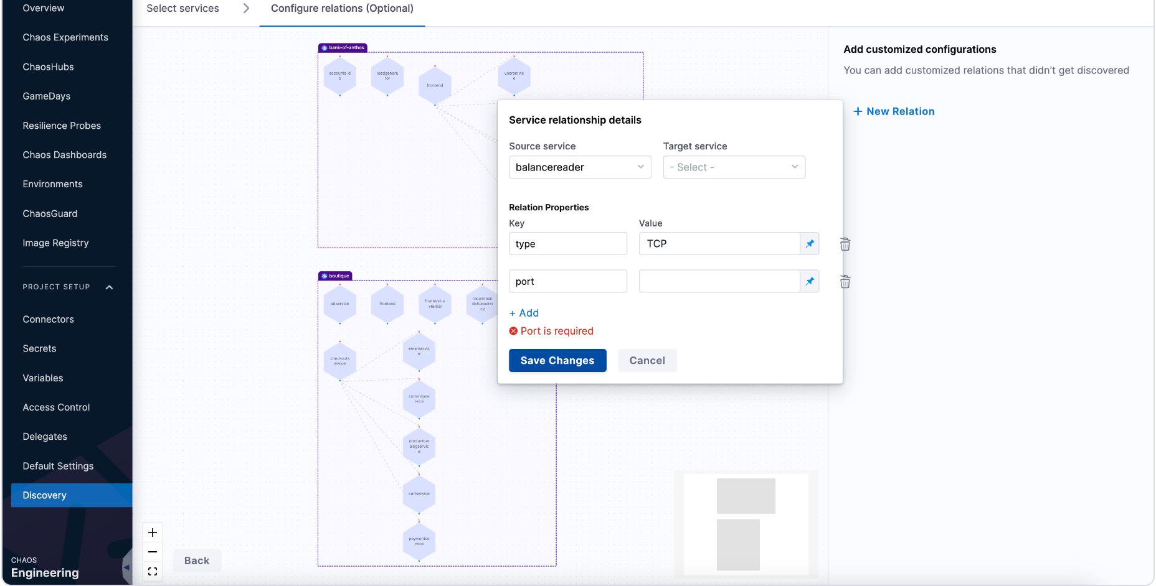Click Save Changes button

point(557,360)
